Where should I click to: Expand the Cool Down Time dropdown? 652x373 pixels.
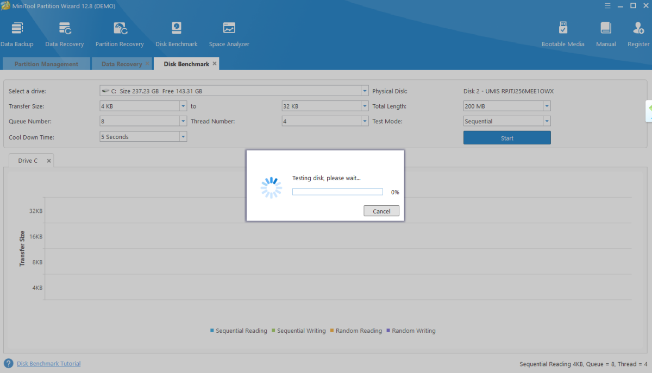pyautogui.click(x=183, y=137)
